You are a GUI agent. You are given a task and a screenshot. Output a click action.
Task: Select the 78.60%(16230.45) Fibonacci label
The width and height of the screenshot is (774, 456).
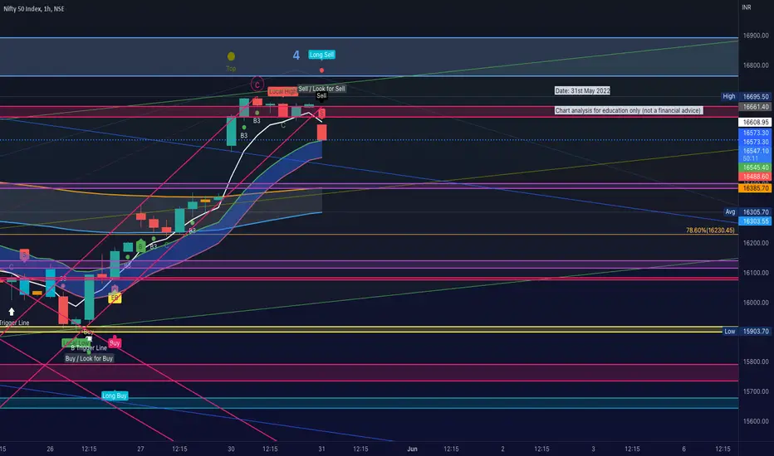point(710,230)
